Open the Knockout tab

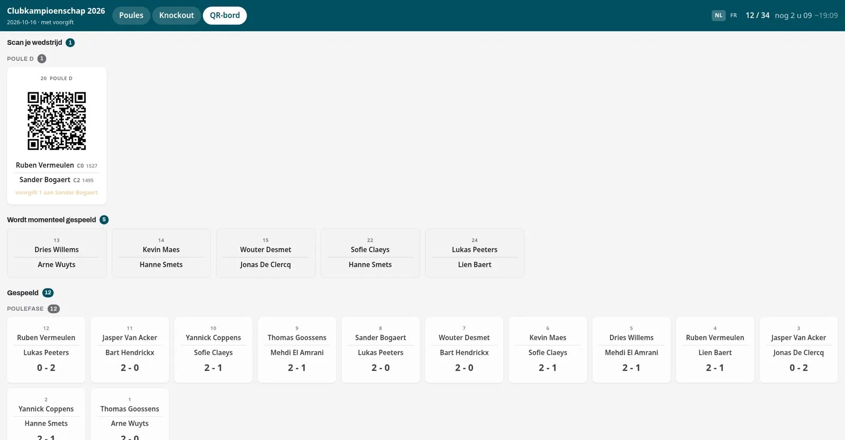[176, 15]
